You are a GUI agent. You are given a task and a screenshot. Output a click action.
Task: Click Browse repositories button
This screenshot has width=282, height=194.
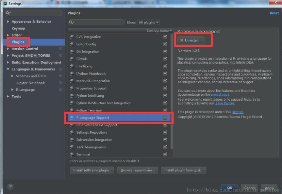tap(137, 170)
